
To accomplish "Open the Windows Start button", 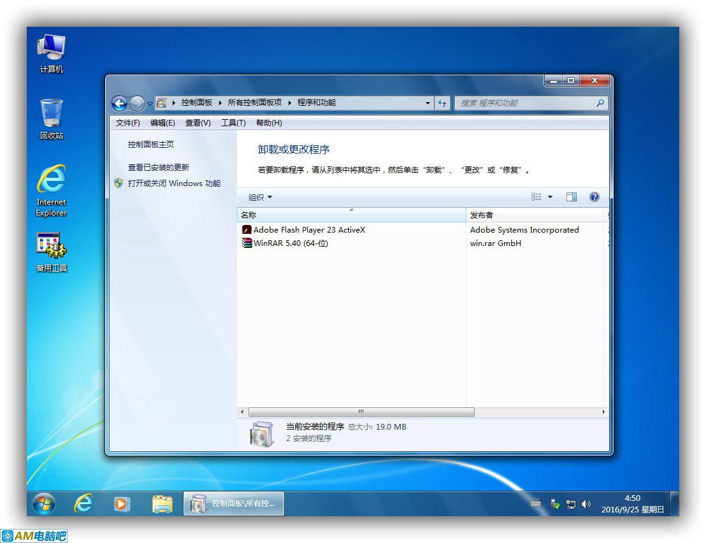I will pos(44,503).
